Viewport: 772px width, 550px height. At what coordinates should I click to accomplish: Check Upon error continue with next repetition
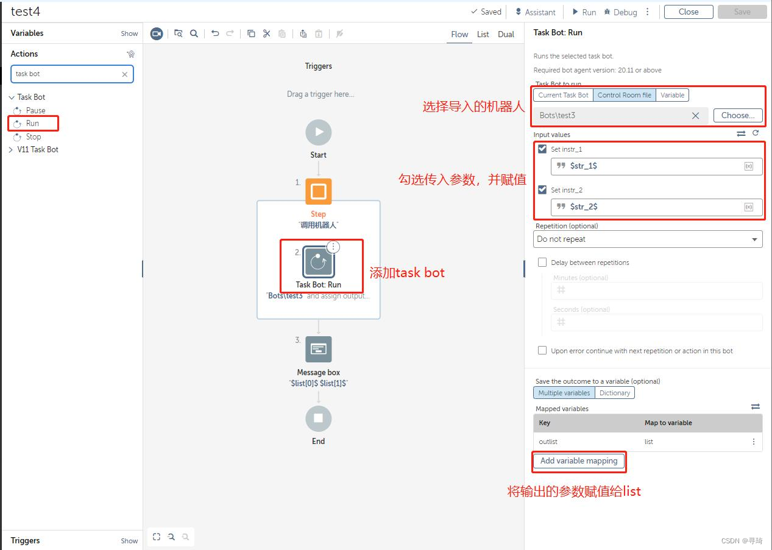point(542,350)
